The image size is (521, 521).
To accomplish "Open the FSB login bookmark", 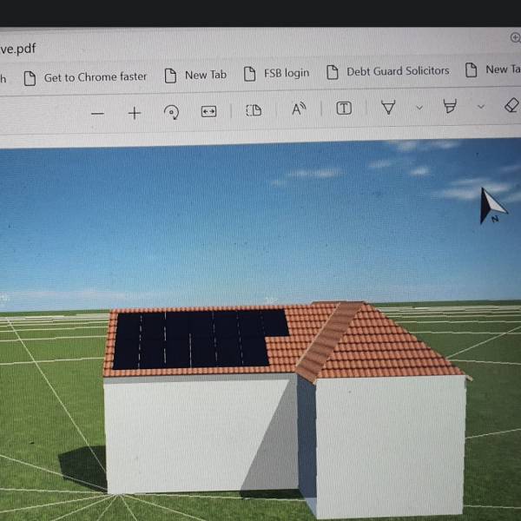I will [x=276, y=74].
